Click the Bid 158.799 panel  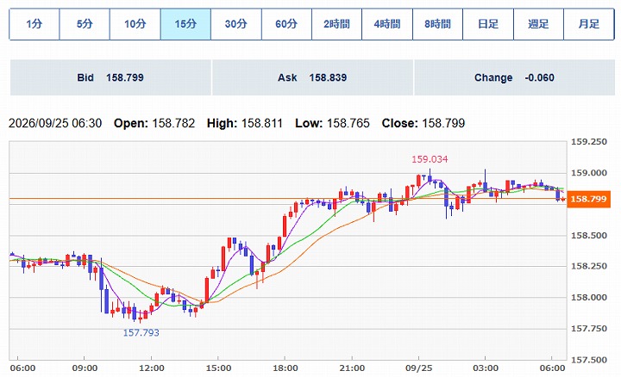pyautogui.click(x=110, y=77)
